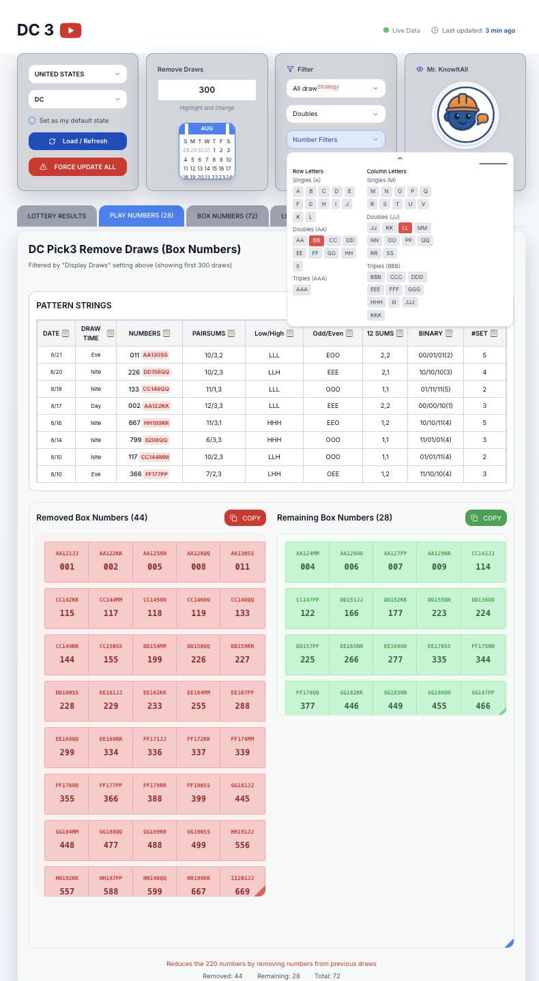Image resolution: width=539 pixels, height=981 pixels.
Task: Toggle the JJ column doubles filter
Action: [373, 228]
